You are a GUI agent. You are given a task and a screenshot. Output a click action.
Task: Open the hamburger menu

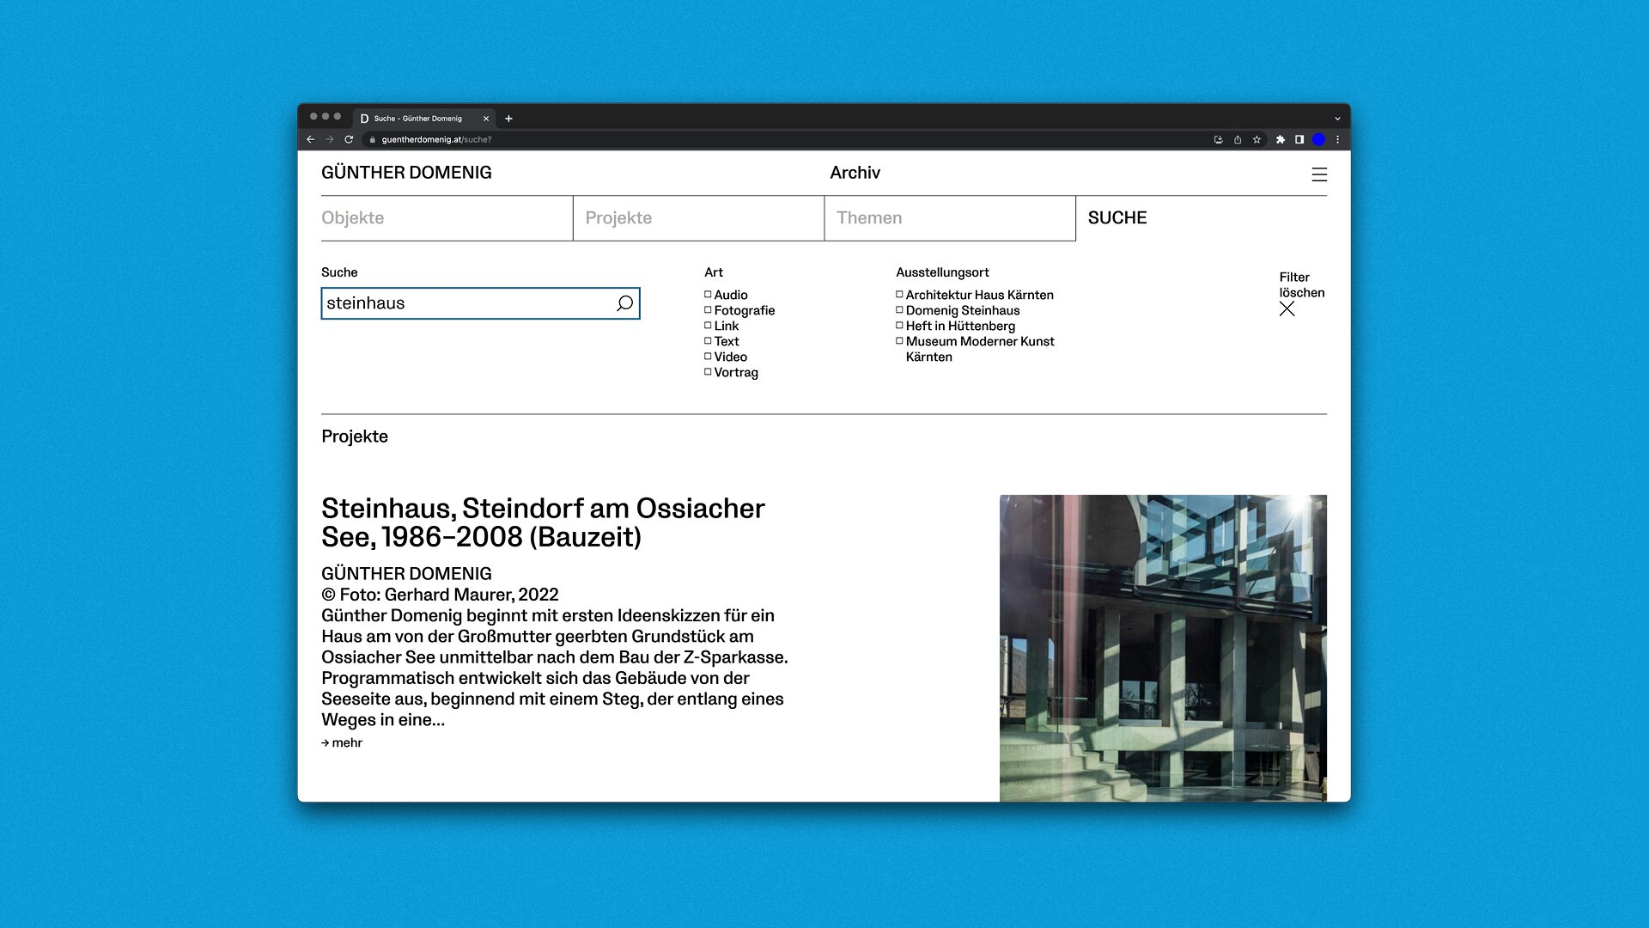[x=1319, y=175]
